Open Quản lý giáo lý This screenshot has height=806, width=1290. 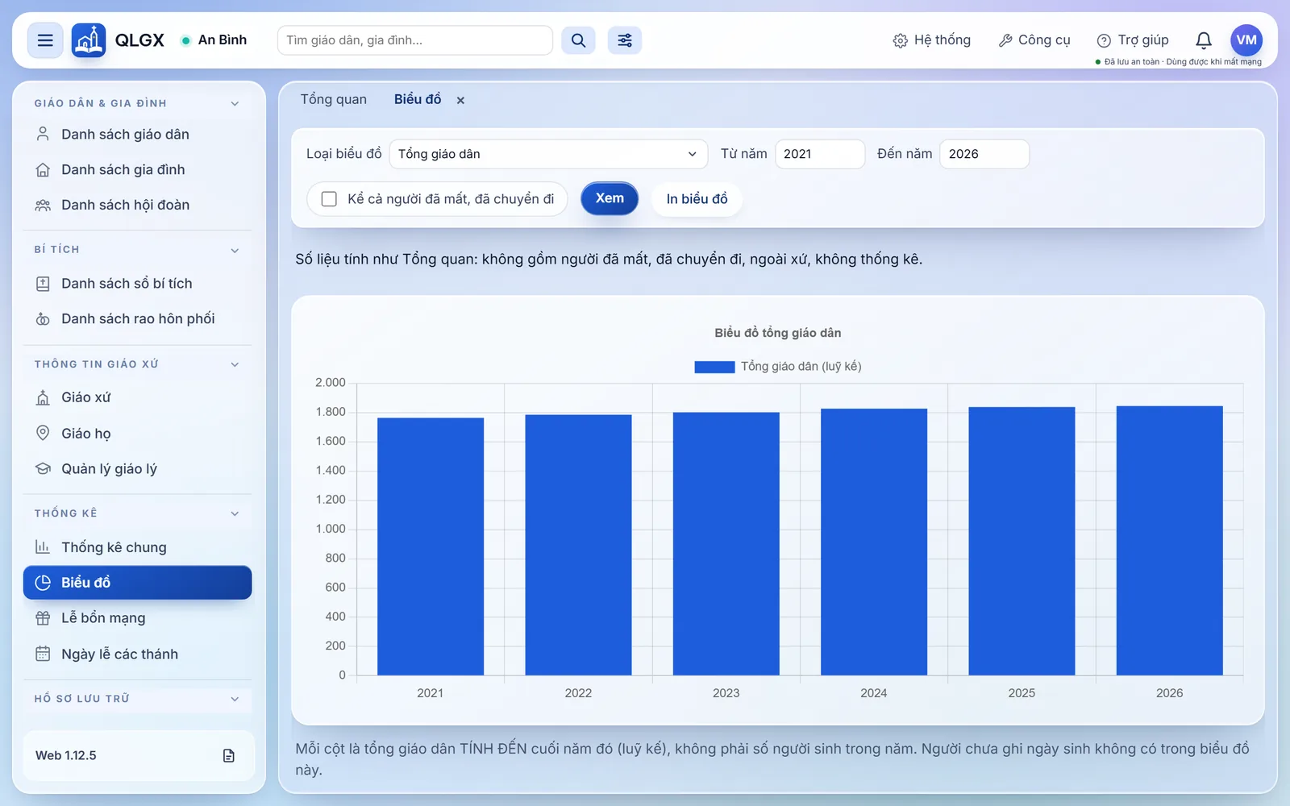[x=138, y=469]
